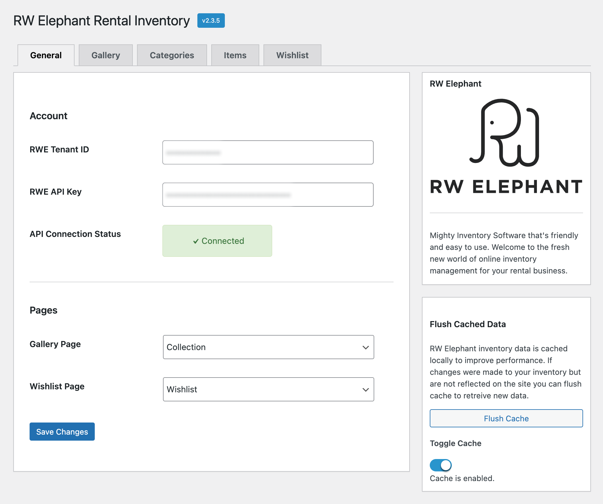Image resolution: width=603 pixels, height=504 pixels.
Task: Click the 'Gallery Page' label
Action: pos(55,344)
